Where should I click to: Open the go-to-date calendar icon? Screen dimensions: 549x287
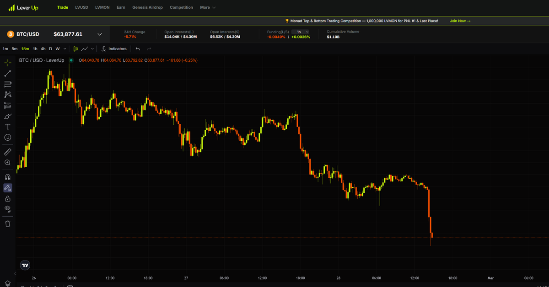tap(70, 286)
